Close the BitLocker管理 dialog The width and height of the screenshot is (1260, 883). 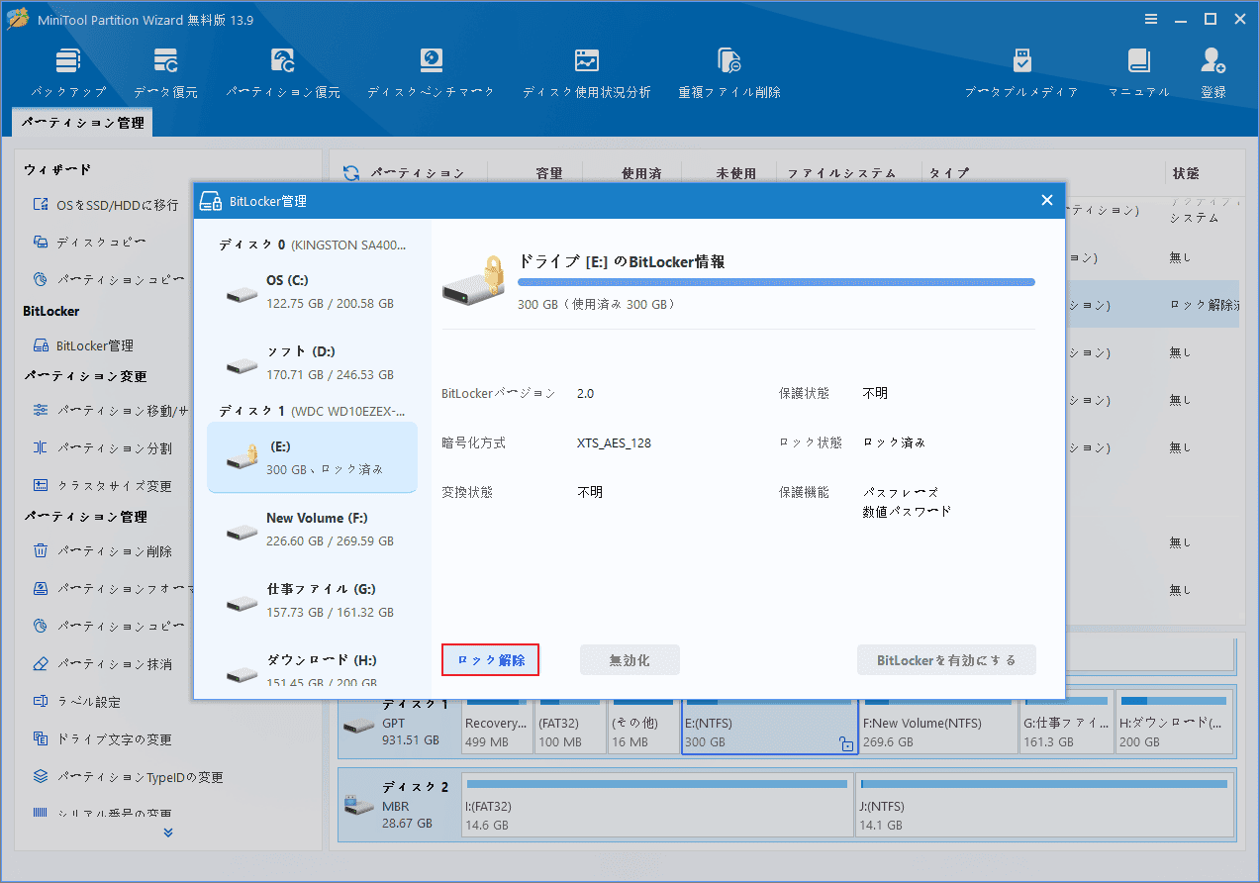pos(1047,200)
